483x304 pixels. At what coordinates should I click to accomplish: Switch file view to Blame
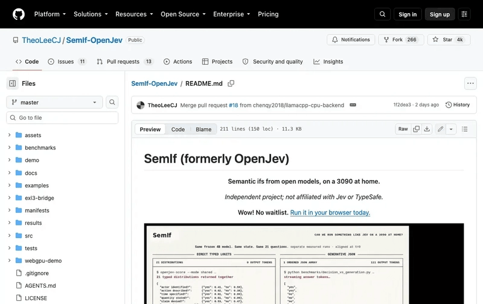click(203, 129)
